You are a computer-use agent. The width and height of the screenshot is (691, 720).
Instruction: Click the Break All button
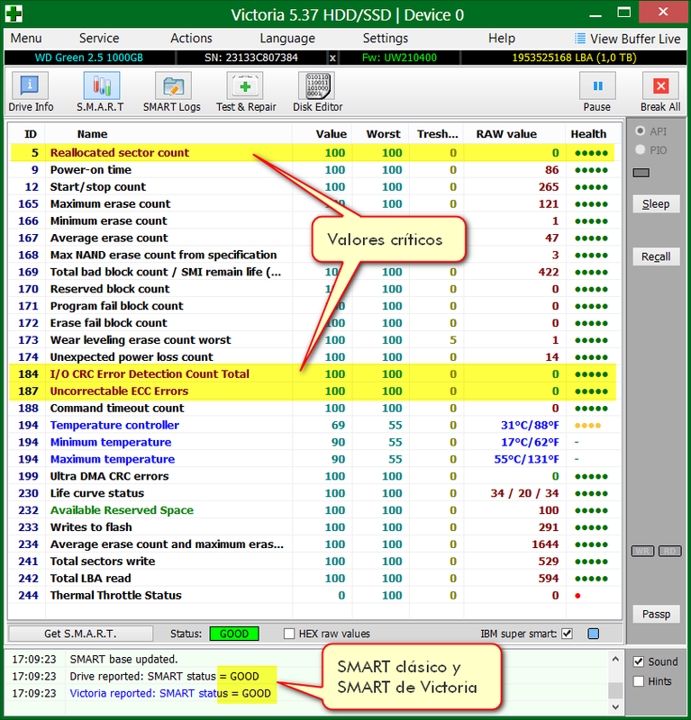pos(660,92)
